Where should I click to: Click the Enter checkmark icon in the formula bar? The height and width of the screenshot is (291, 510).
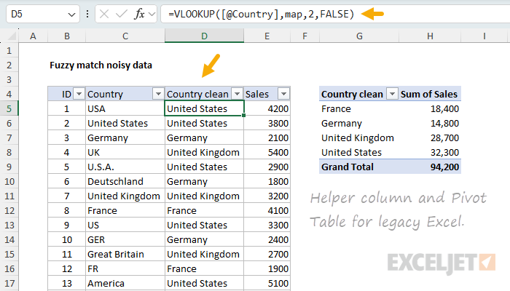(x=122, y=14)
